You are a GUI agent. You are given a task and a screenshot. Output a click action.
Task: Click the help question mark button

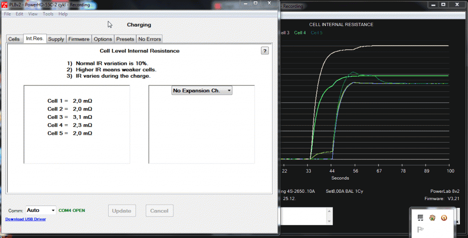click(265, 51)
